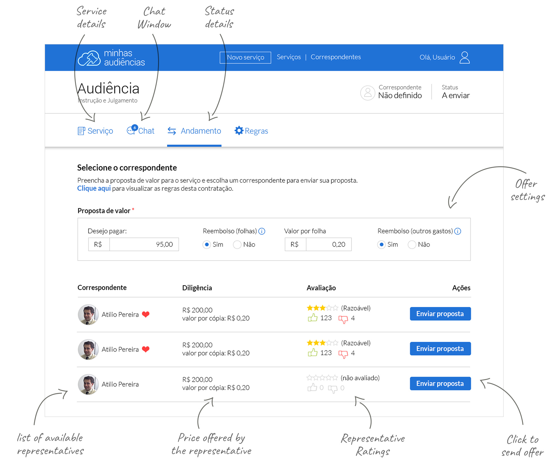Select Não for Reembolso (folhas)

coord(237,245)
